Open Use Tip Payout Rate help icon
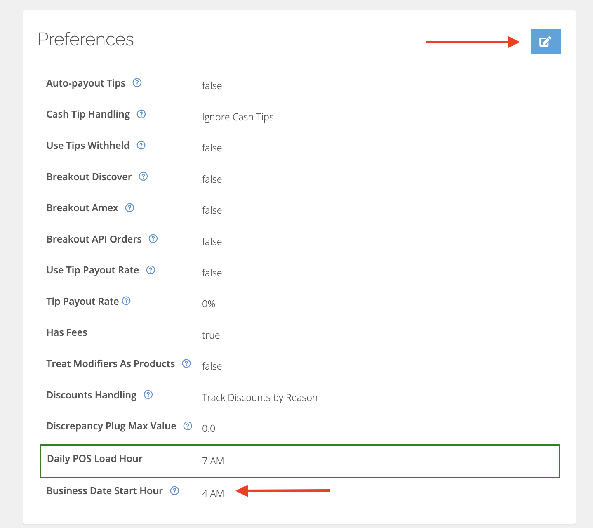This screenshot has height=528, width=593. click(x=151, y=270)
